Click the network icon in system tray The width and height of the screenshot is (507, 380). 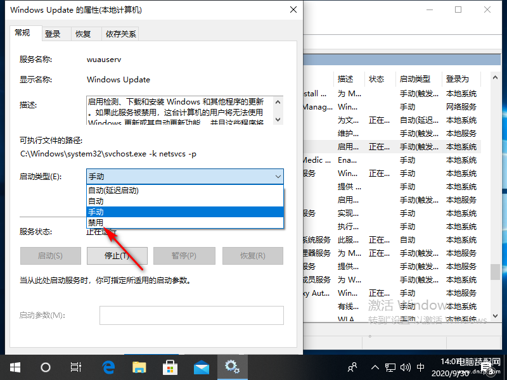click(x=390, y=367)
